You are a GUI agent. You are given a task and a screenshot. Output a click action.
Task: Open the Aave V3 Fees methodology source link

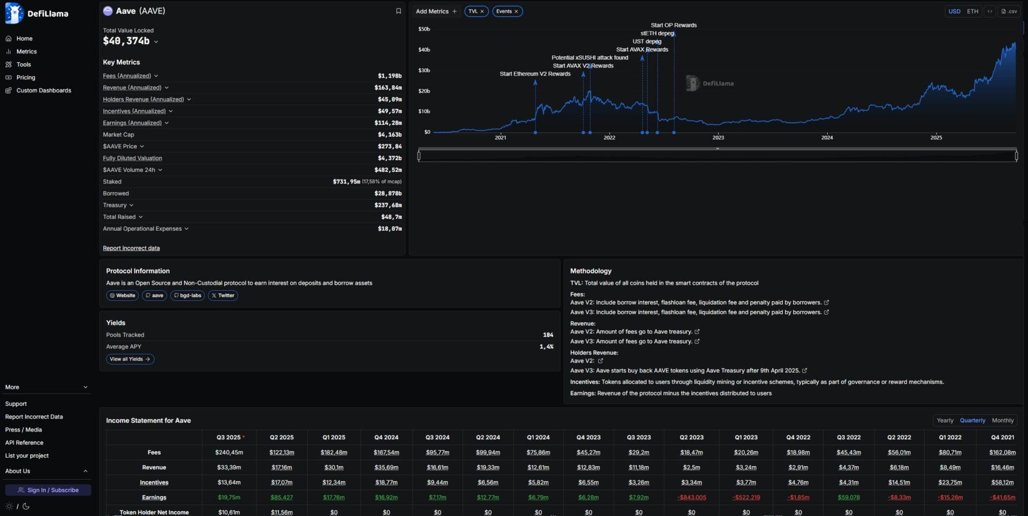tap(826, 313)
